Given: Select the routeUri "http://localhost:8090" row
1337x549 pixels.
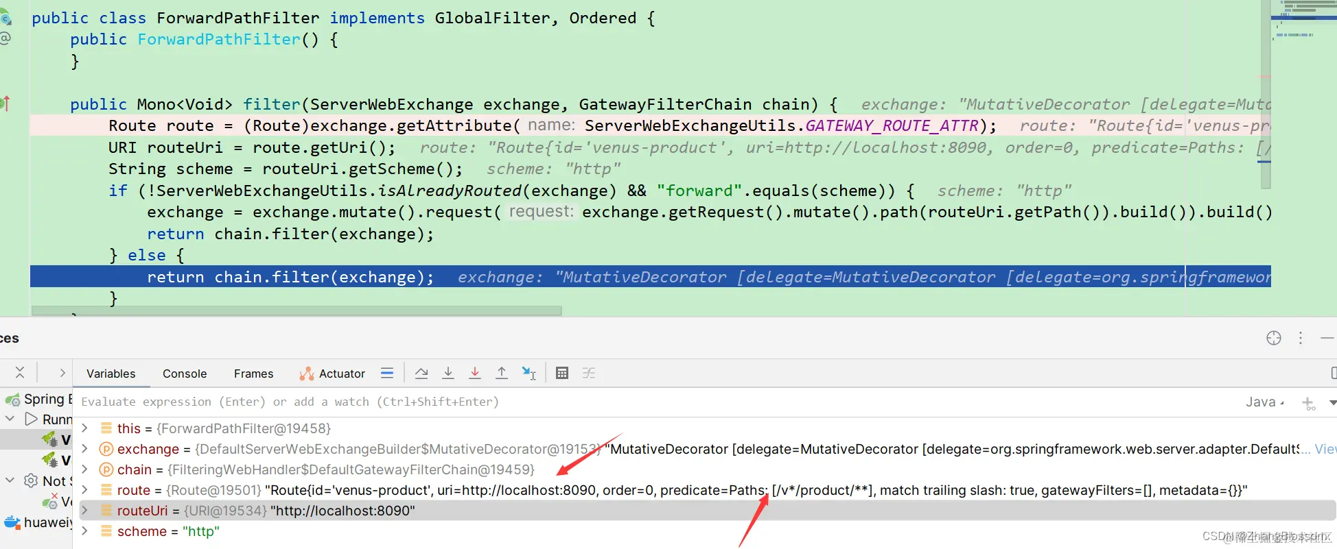Looking at the screenshot, I should (x=707, y=511).
